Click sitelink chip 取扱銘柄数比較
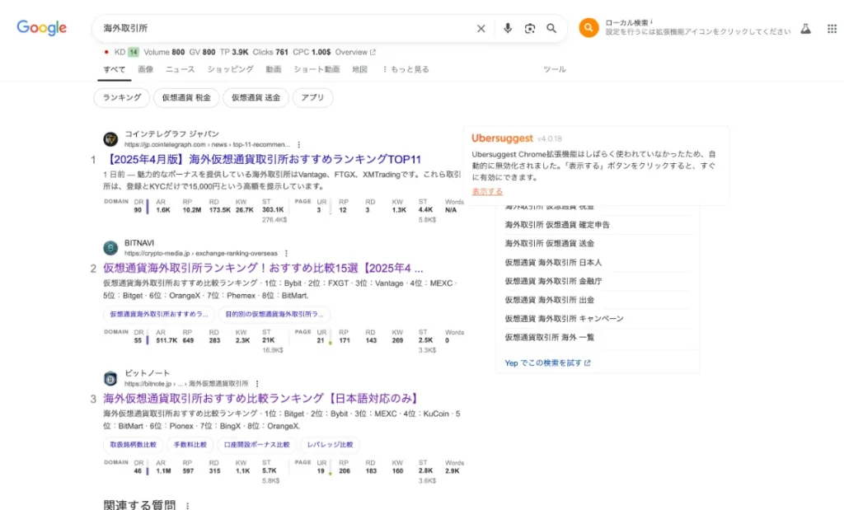The height and width of the screenshot is (510, 844). click(133, 445)
